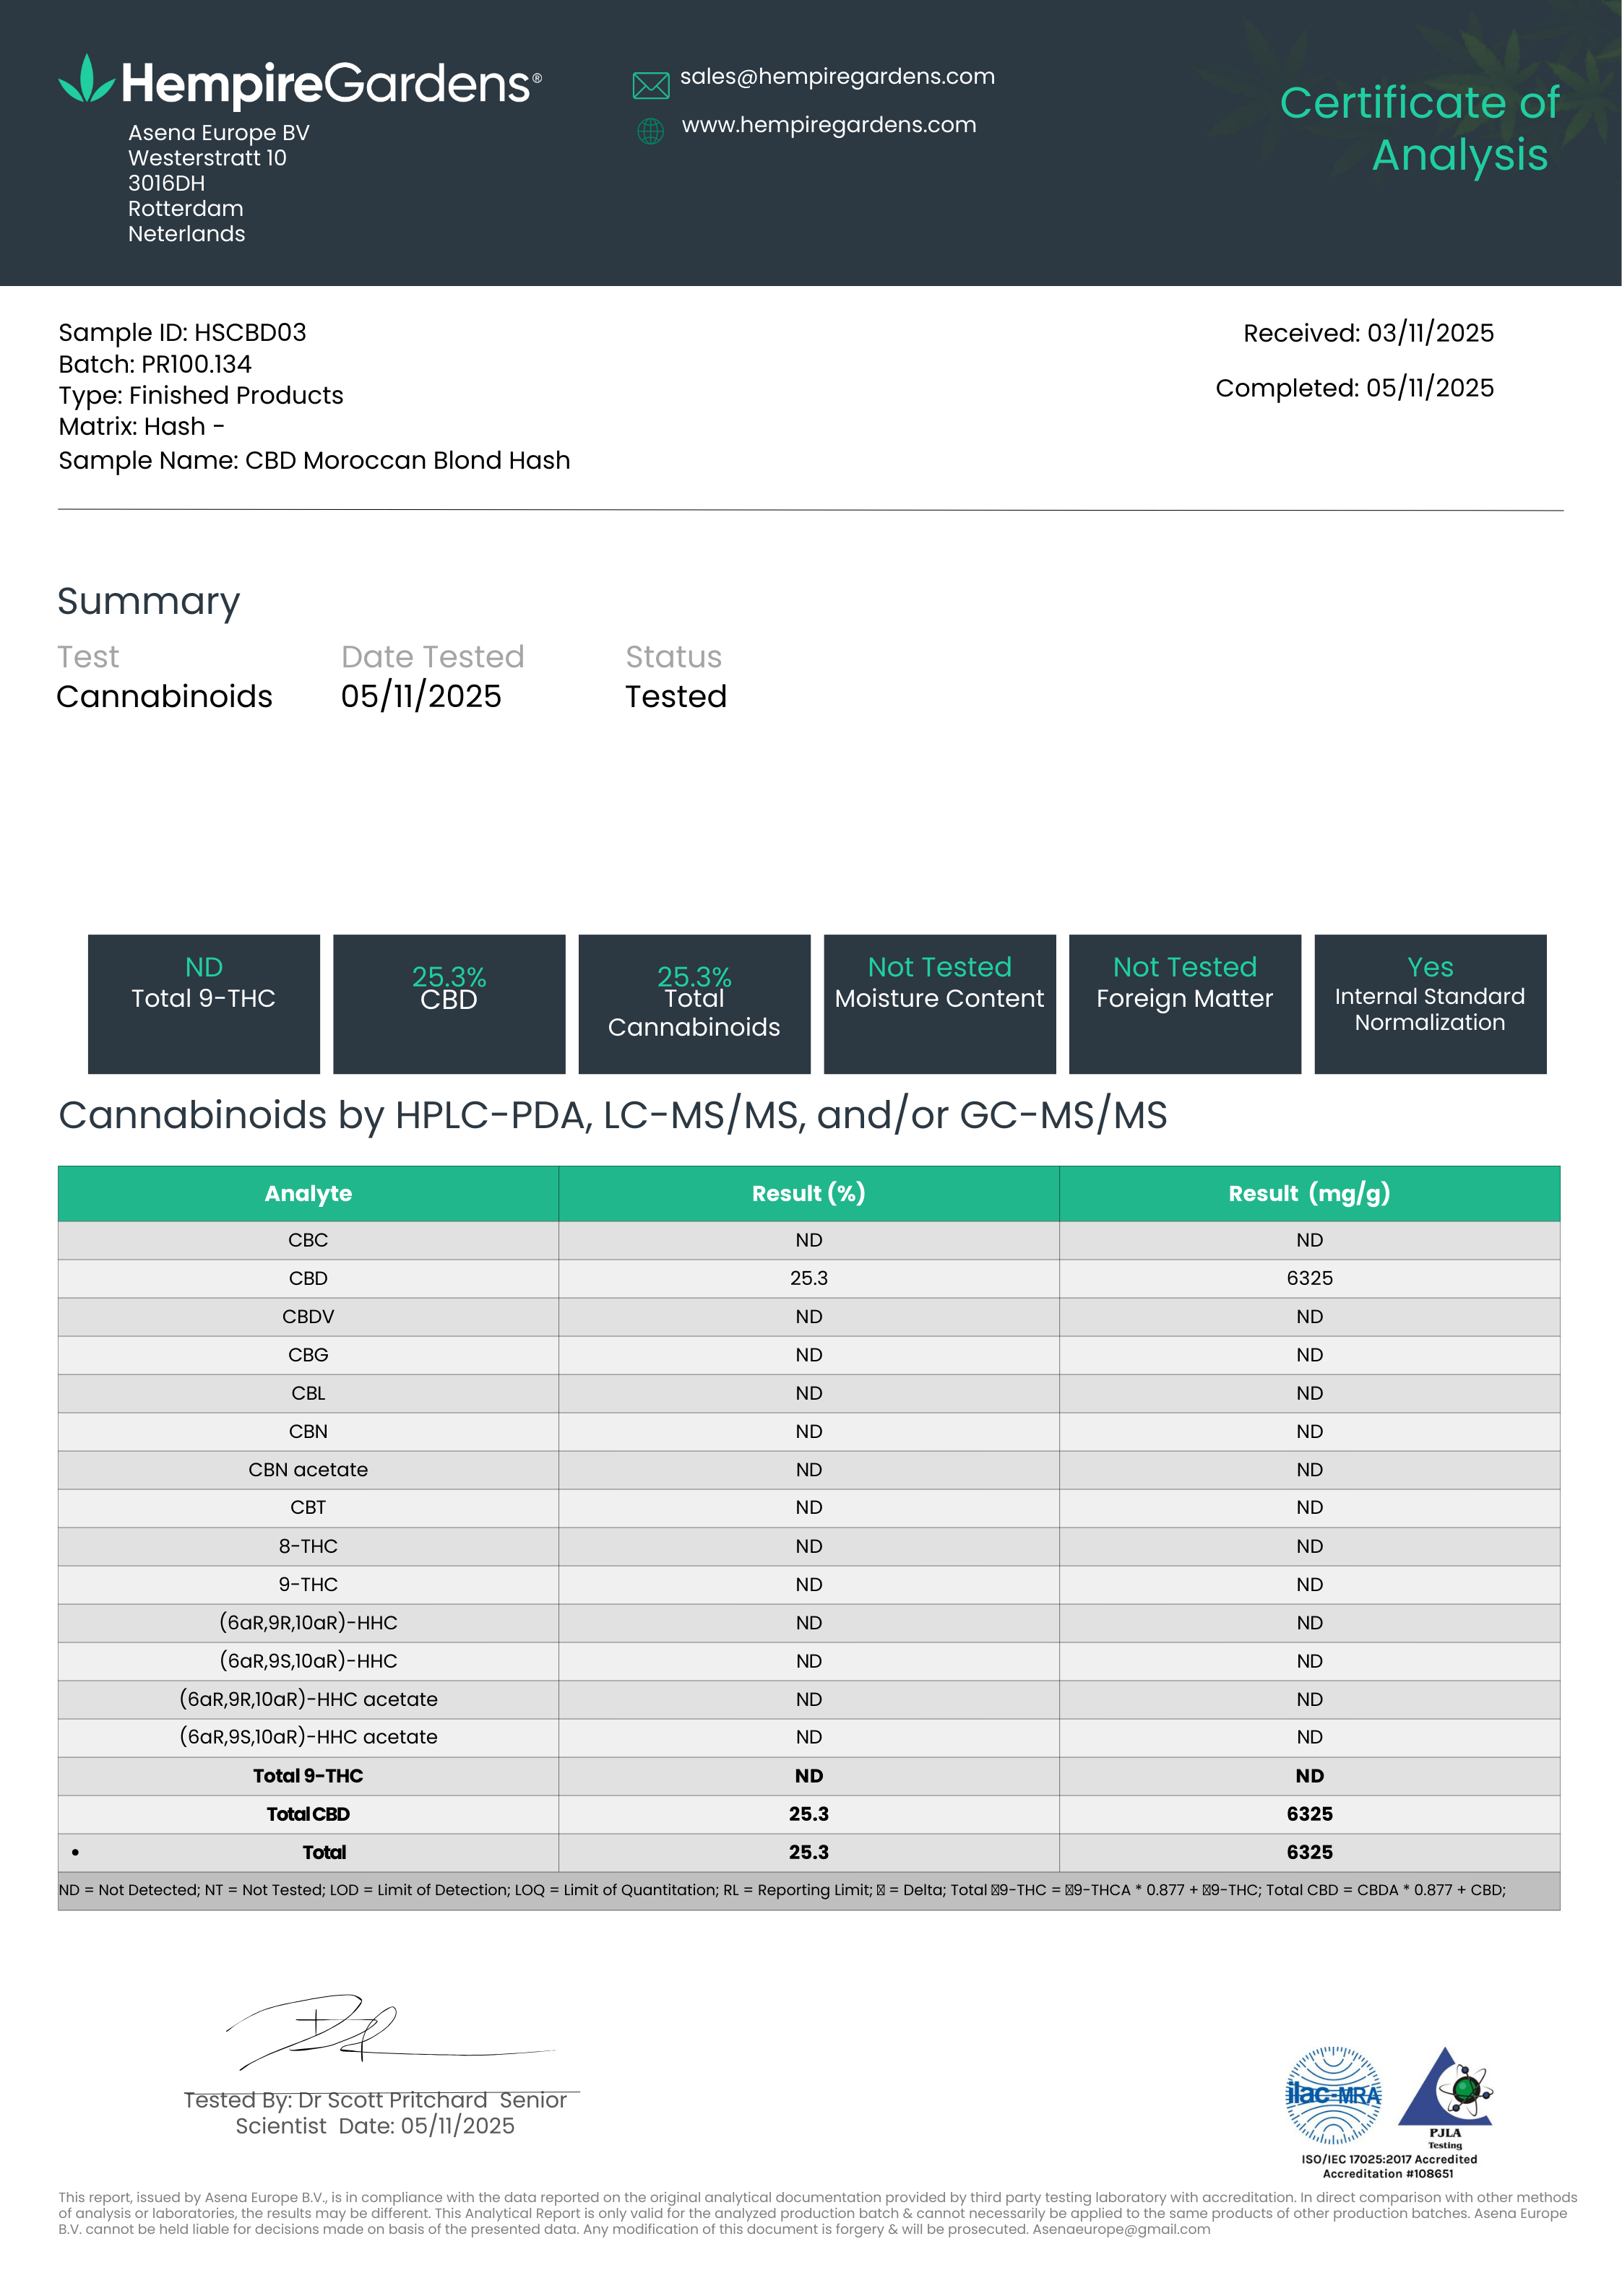Click the Foreign Matter Not Tested tile

[1185, 1003]
